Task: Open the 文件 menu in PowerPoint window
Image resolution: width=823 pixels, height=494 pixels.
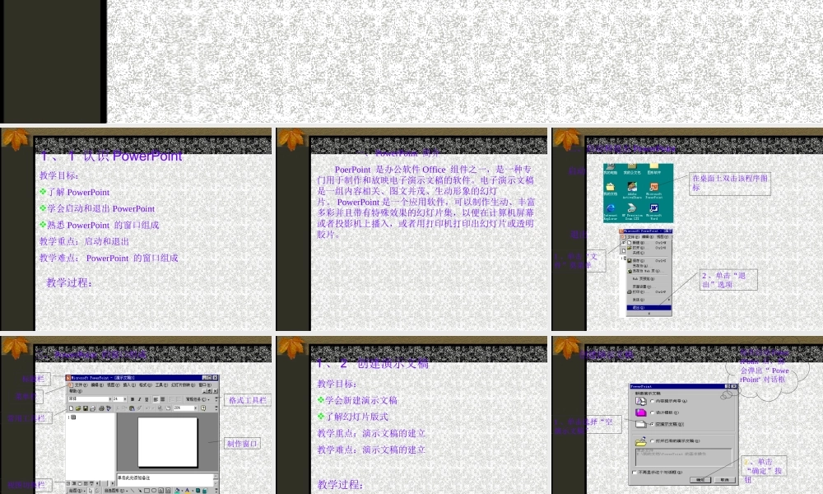Action: [81, 384]
